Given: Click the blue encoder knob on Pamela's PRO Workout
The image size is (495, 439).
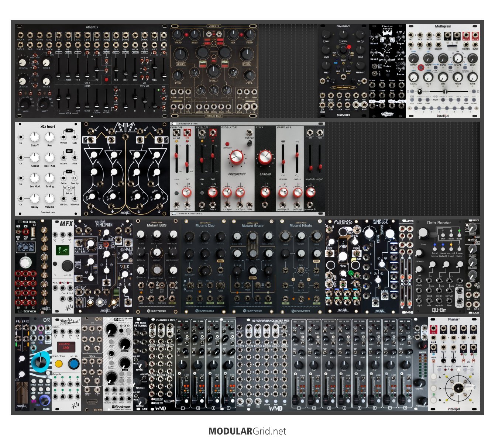Looking at the screenshot, I should [73, 364].
